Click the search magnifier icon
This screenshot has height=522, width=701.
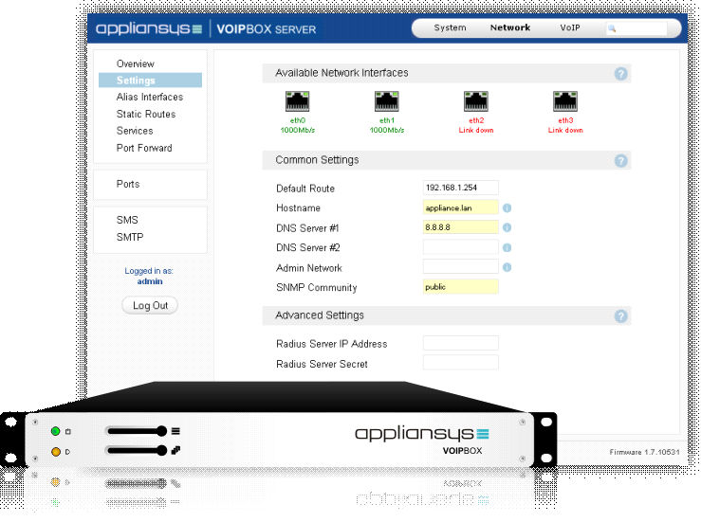click(612, 28)
